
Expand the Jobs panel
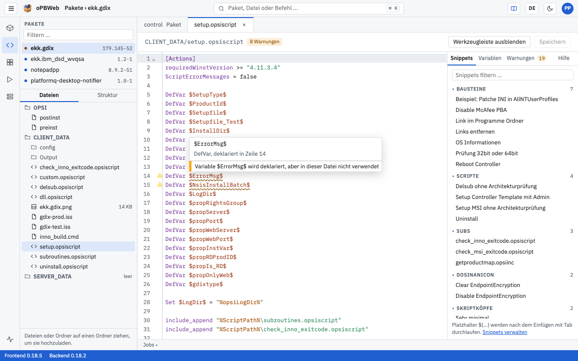150,345
